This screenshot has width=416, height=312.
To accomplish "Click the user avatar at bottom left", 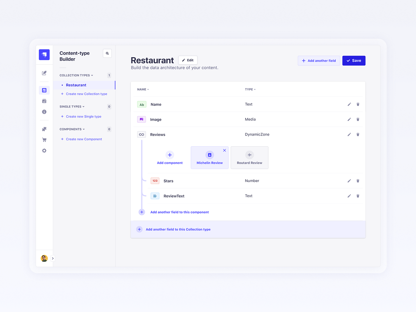I will [44, 258].
